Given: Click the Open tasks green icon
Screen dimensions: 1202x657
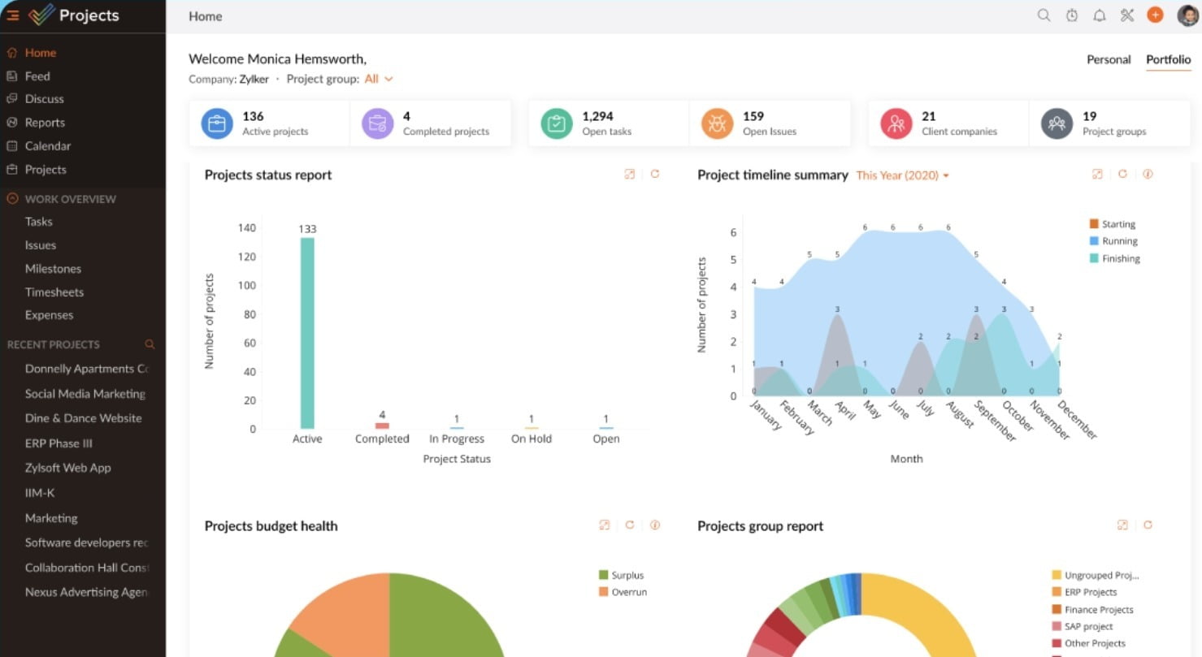Looking at the screenshot, I should click(x=557, y=123).
